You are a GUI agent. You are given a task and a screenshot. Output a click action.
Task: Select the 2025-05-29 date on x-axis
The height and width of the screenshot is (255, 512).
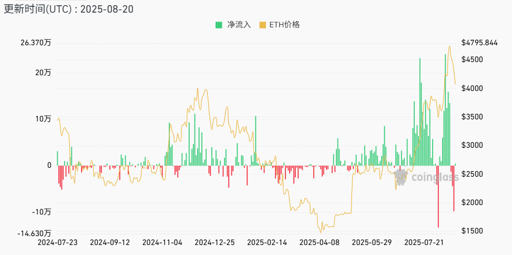point(371,243)
